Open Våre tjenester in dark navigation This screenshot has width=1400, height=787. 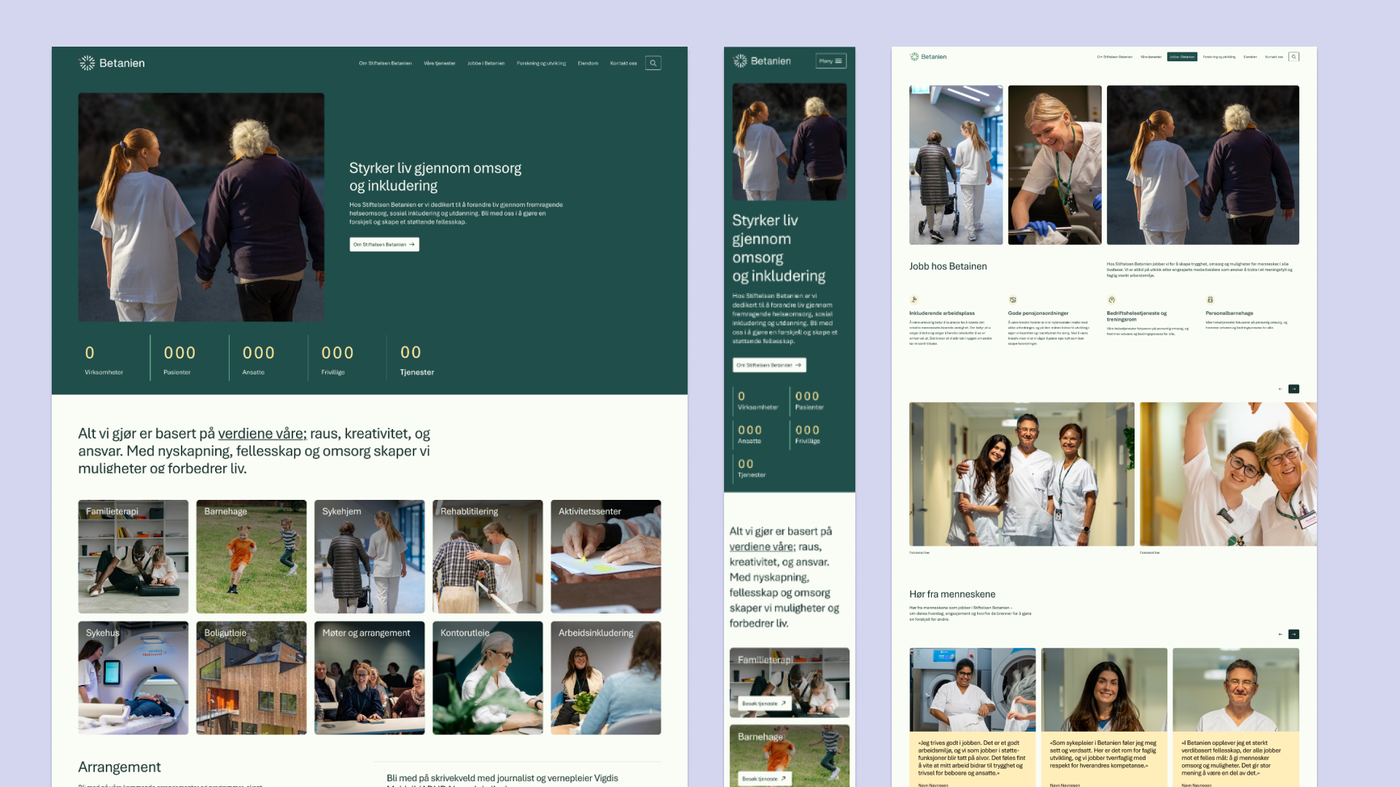pos(439,63)
